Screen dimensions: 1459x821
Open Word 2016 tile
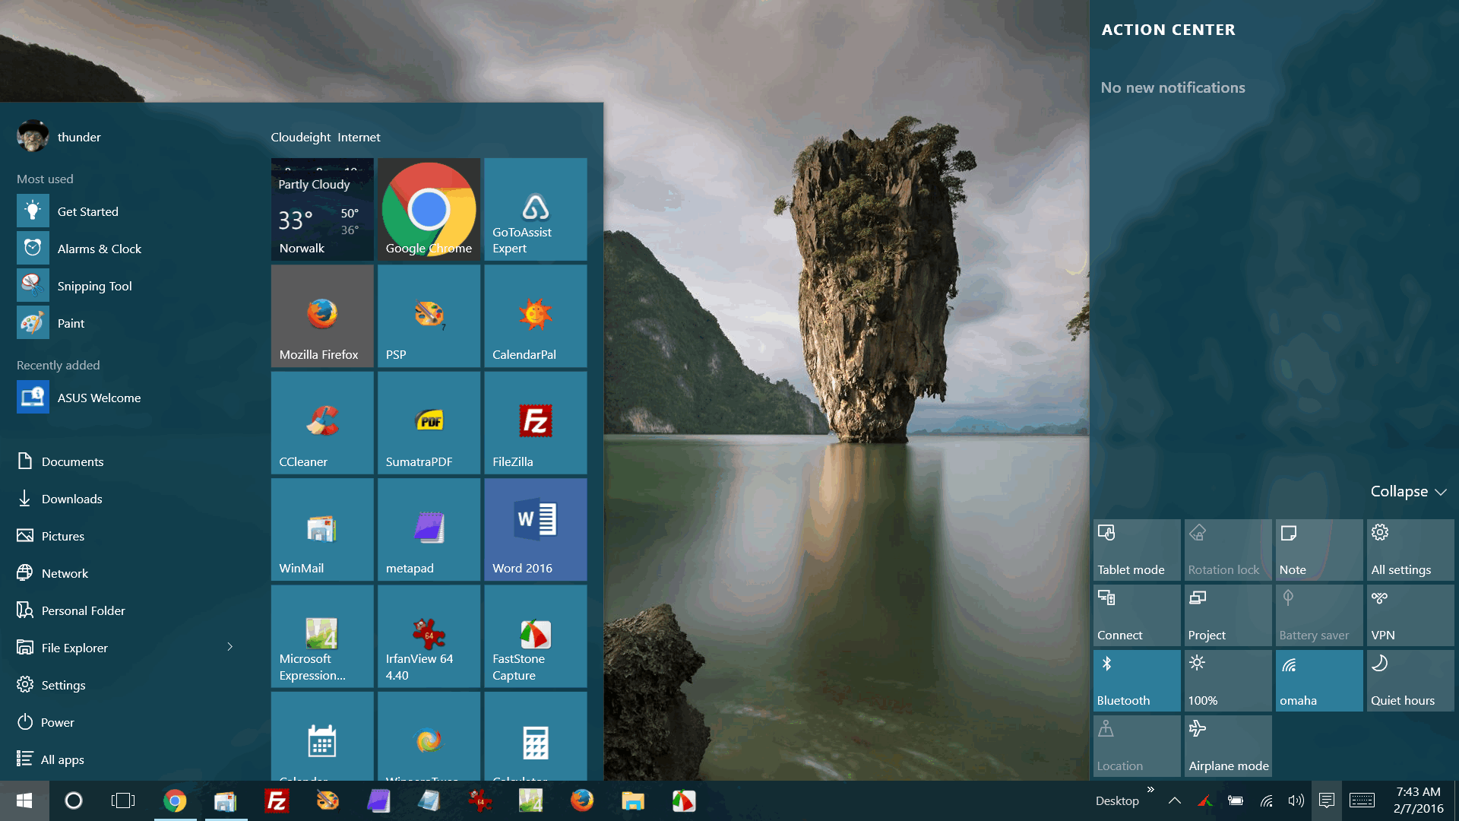535,529
